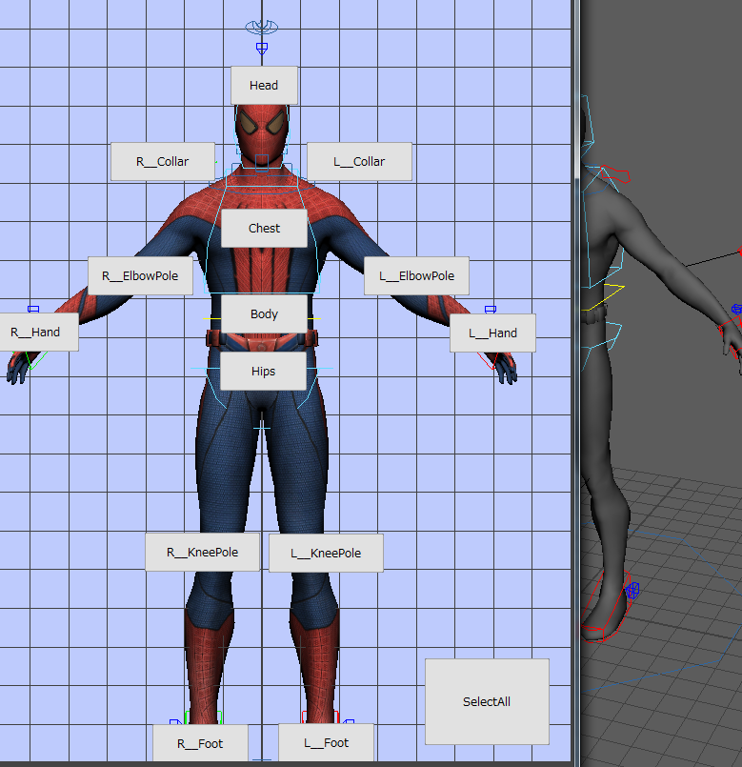
Task: Click the L__Collar picker button
Action: tap(359, 161)
